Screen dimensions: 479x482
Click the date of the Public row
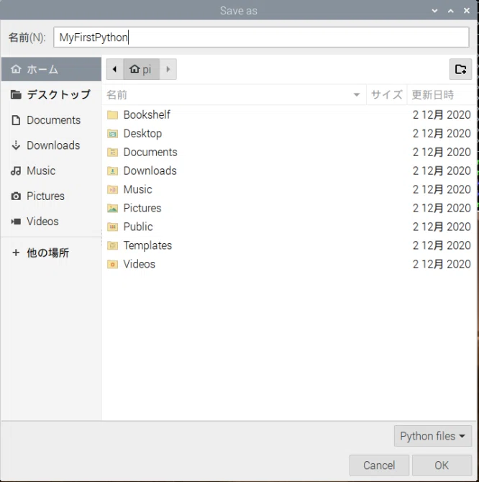click(x=442, y=227)
